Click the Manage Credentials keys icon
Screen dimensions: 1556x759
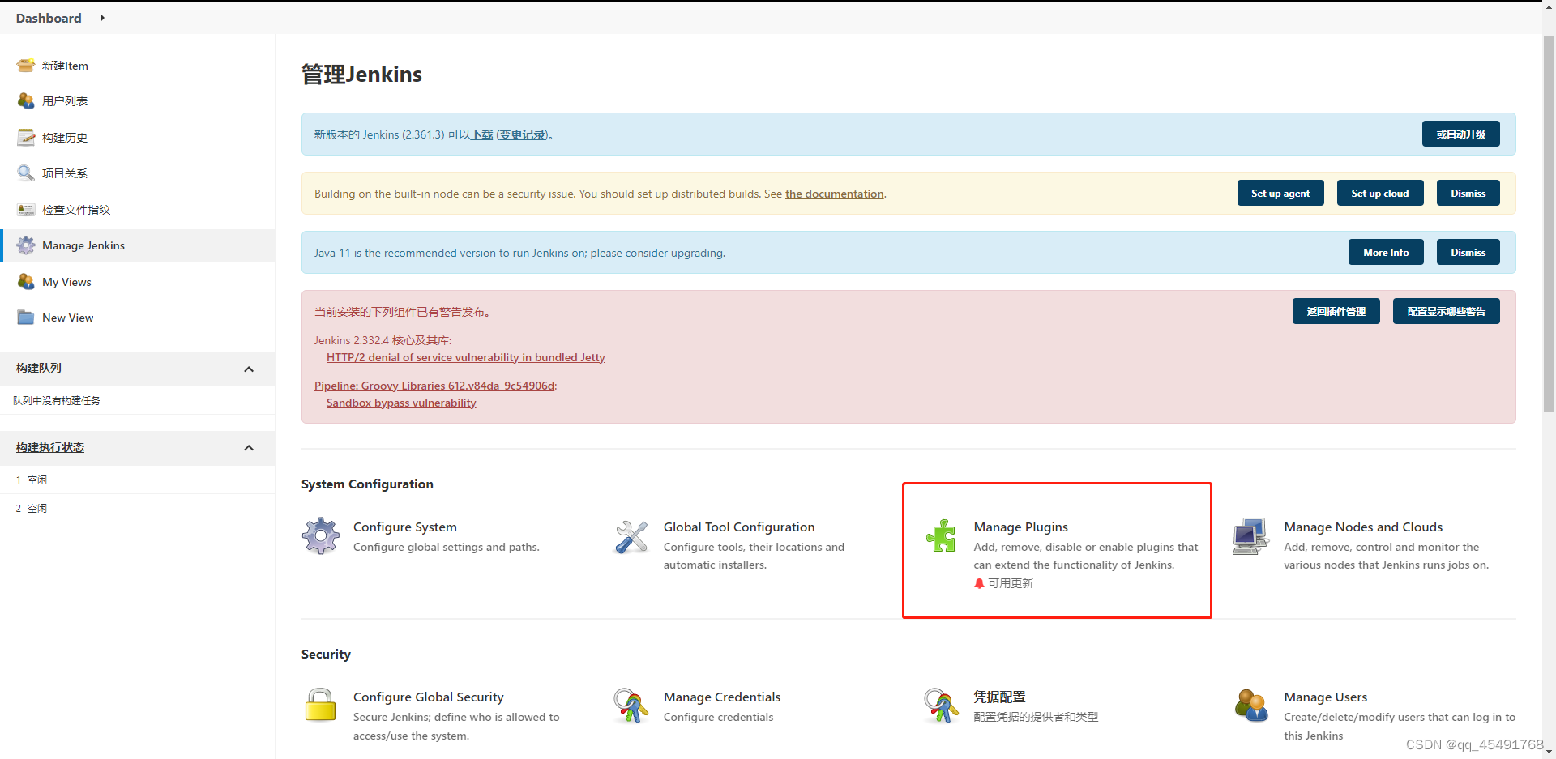pyautogui.click(x=631, y=706)
